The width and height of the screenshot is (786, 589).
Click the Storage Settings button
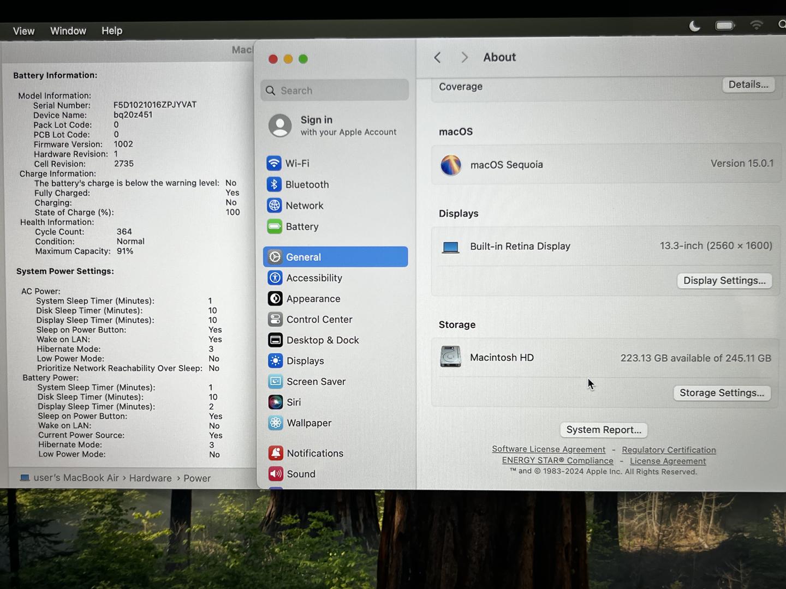[x=721, y=393]
